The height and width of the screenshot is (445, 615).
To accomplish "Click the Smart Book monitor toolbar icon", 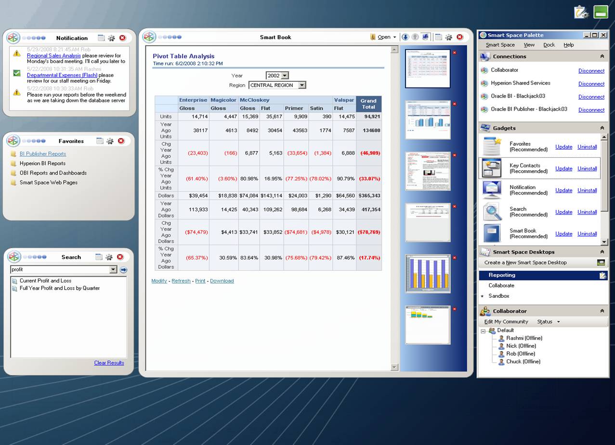I will [x=425, y=37].
